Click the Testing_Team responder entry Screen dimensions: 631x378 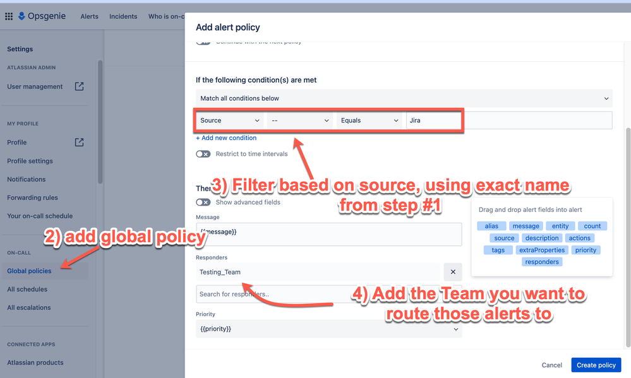point(318,272)
